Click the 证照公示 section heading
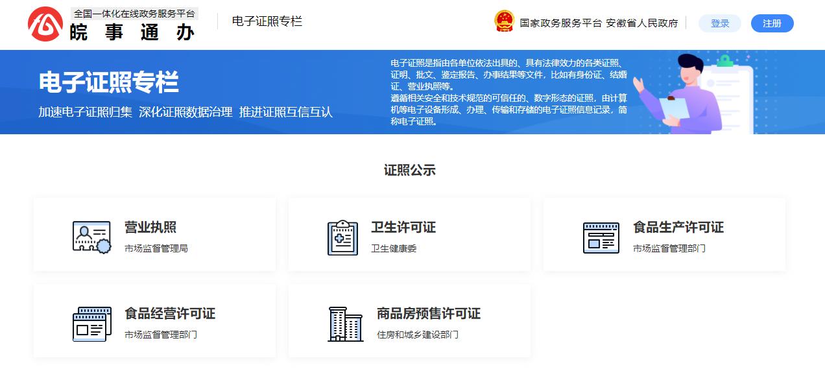This screenshot has width=825, height=380. pos(410,171)
